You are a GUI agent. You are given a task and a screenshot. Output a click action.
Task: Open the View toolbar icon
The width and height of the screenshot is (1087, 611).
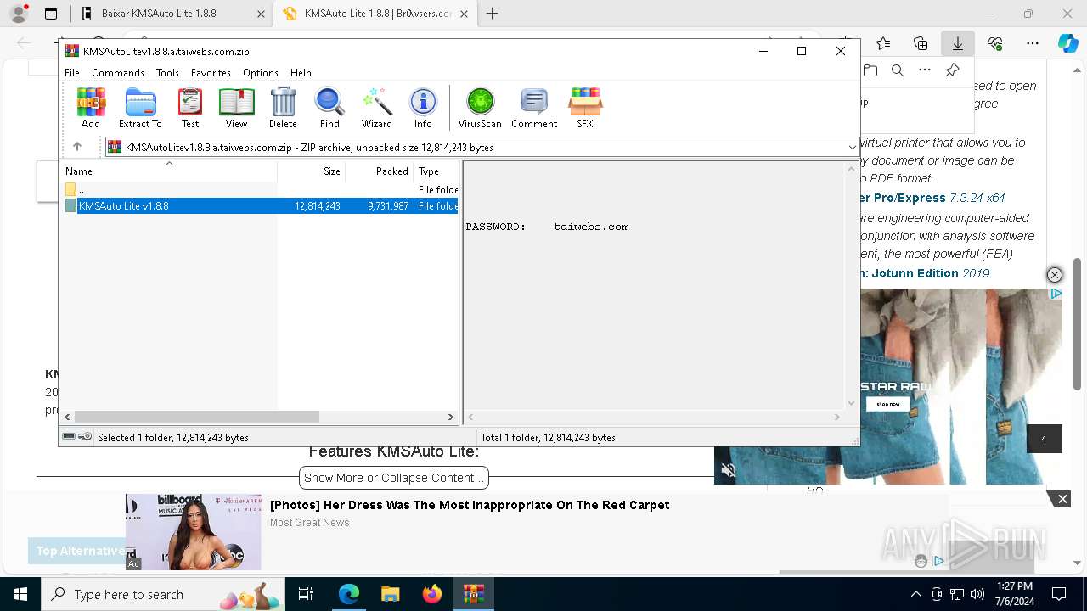click(x=236, y=108)
